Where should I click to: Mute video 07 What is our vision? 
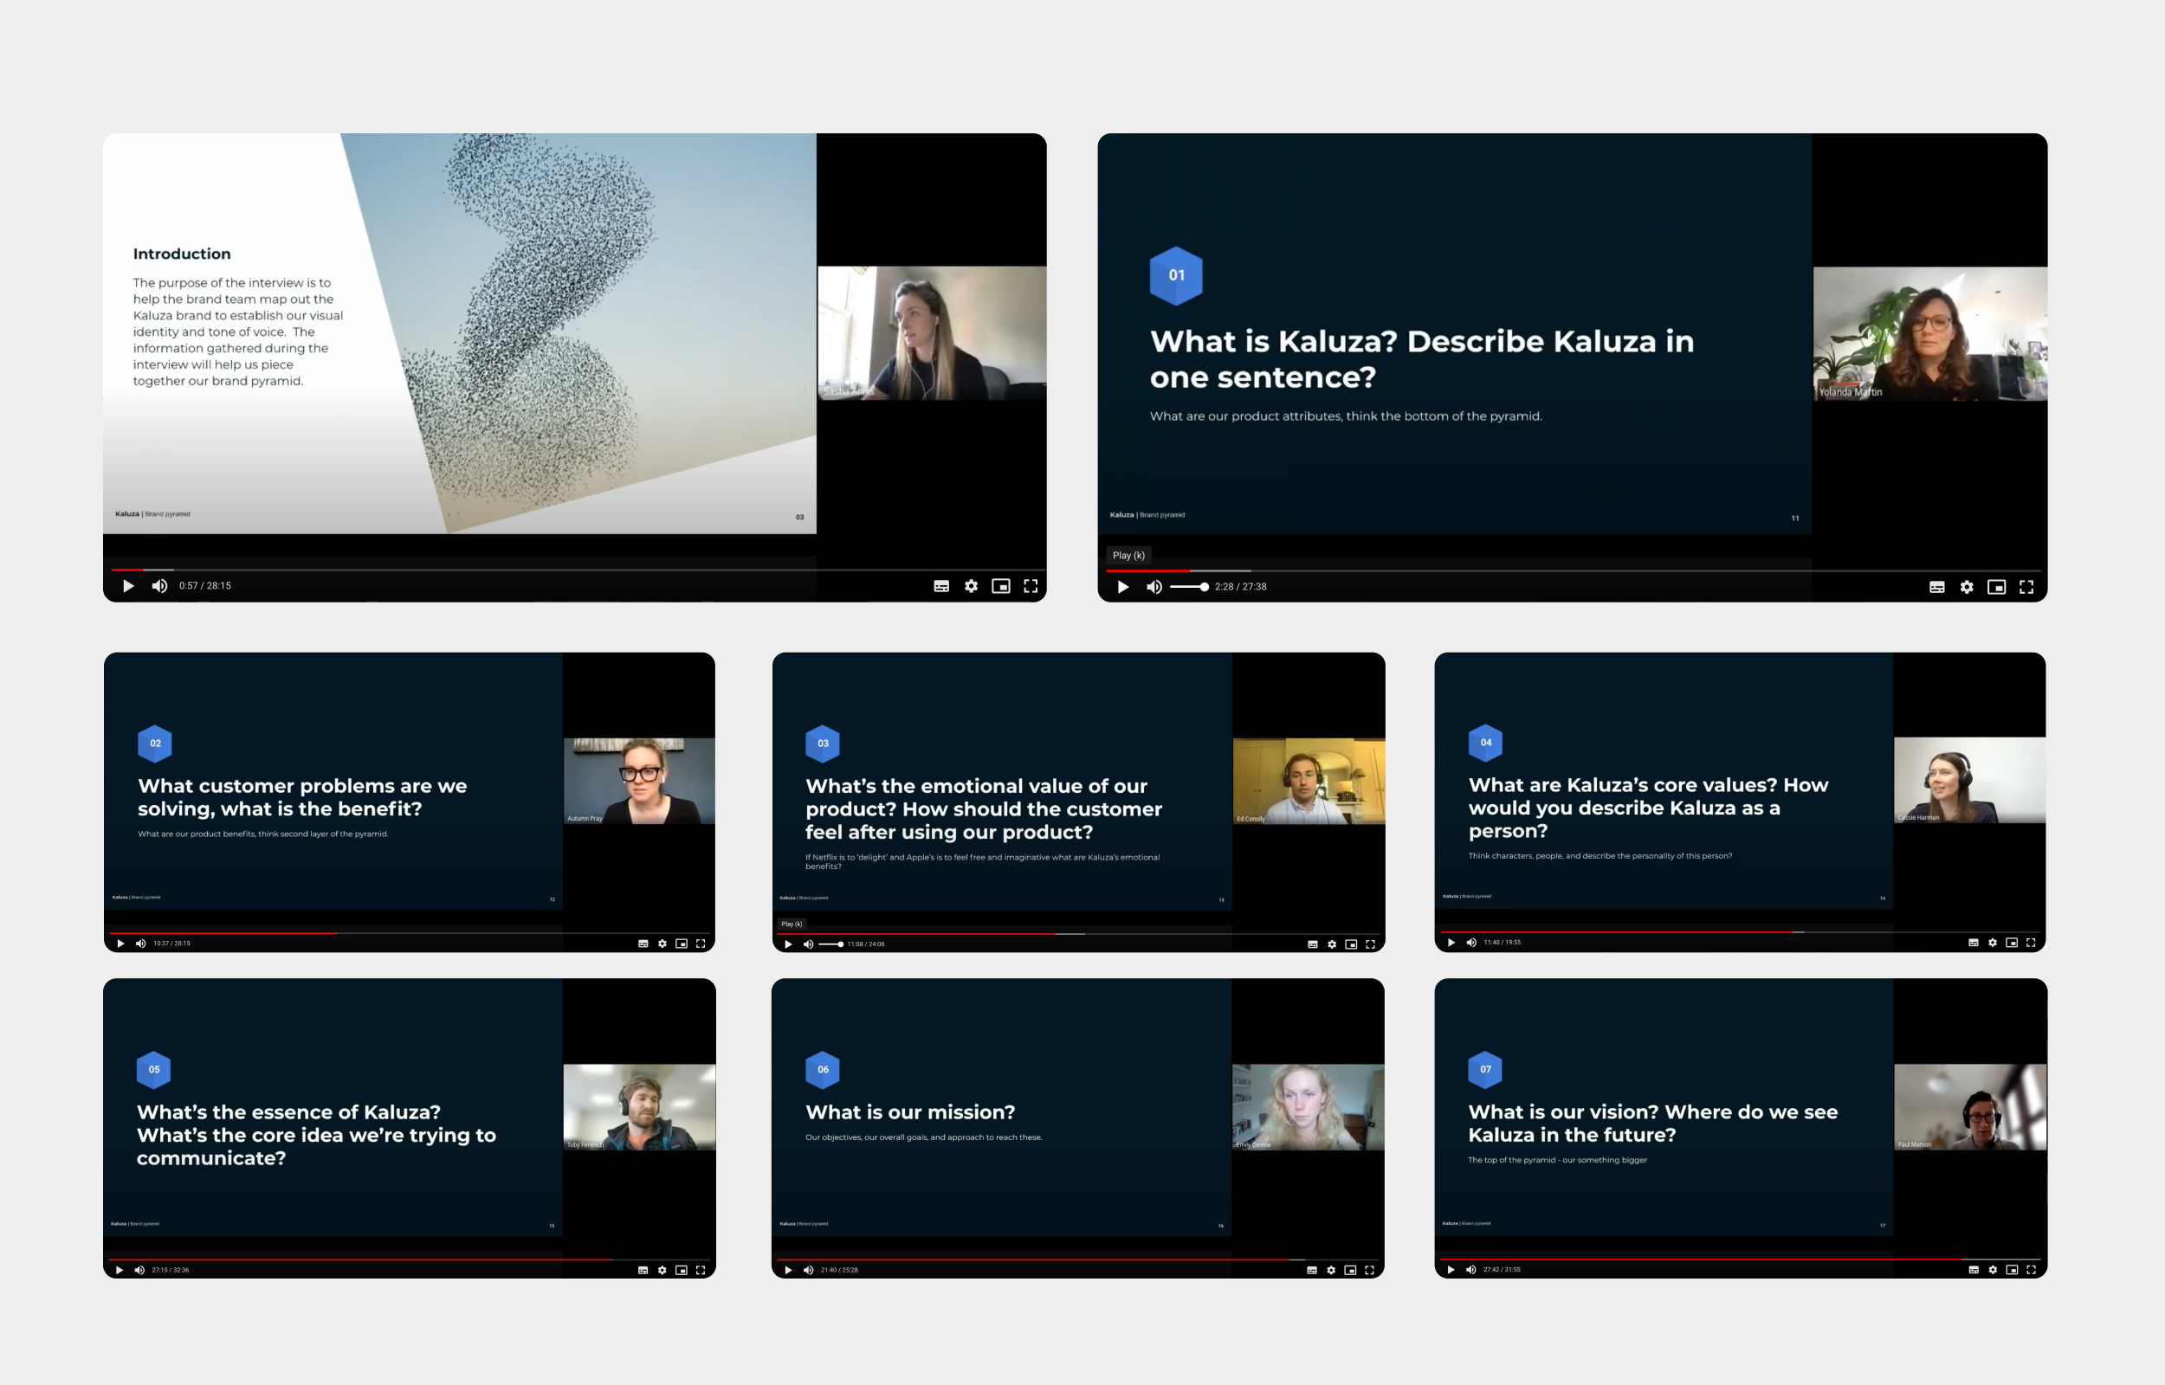[1470, 1269]
